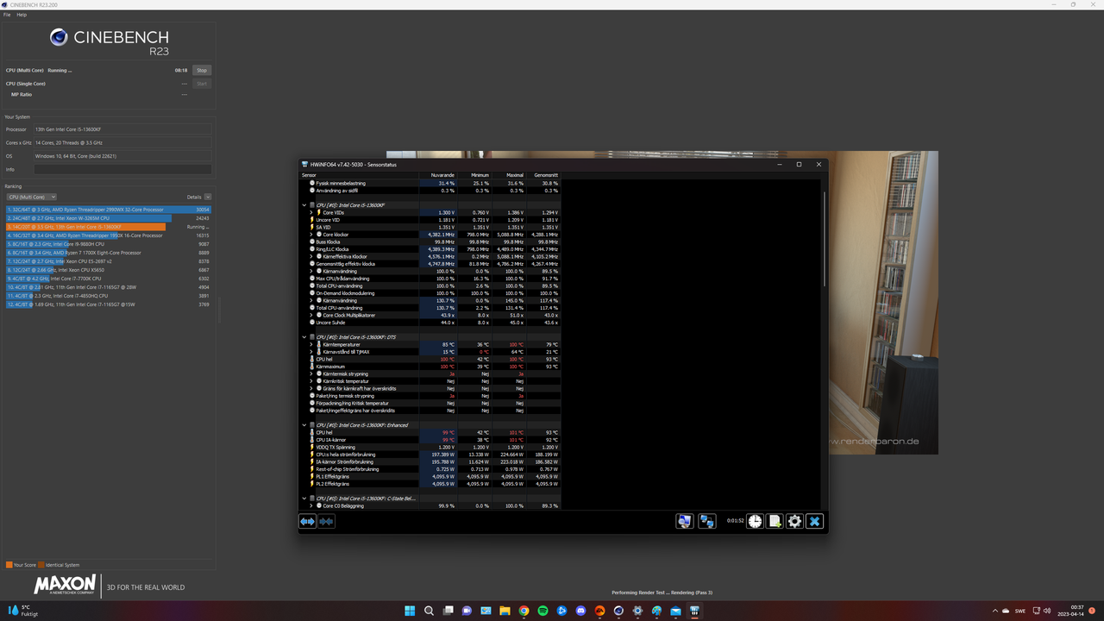The image size is (1104, 621).
Task: Open taskbar Search
Action: [x=429, y=611]
